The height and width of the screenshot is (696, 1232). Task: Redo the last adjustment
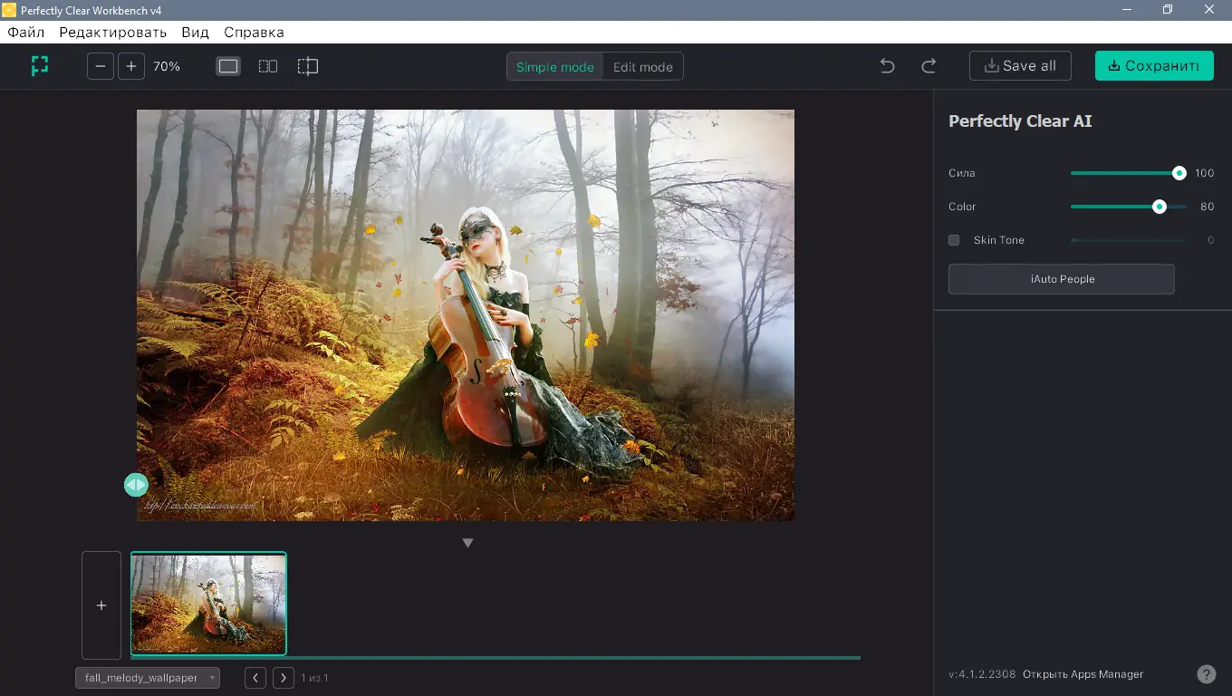point(929,66)
